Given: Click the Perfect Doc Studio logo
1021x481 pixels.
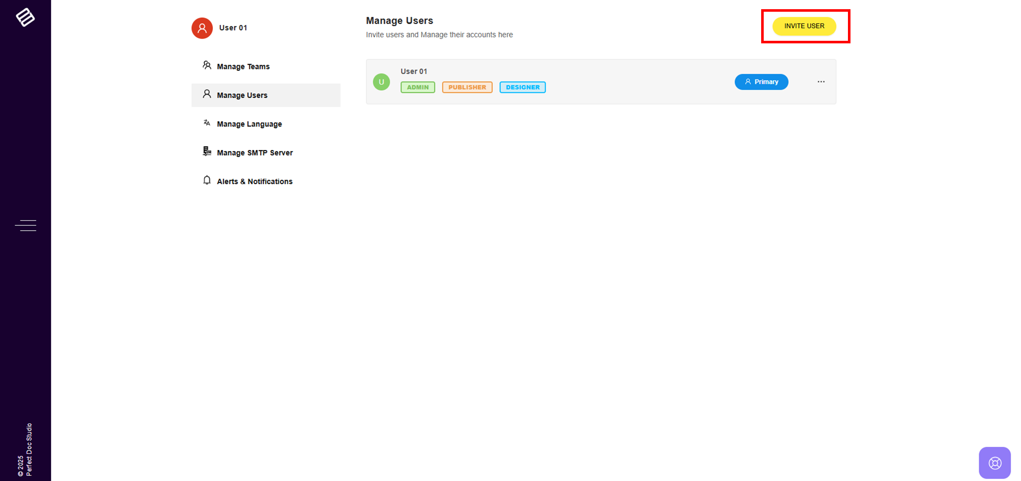Looking at the screenshot, I should click(25, 17).
